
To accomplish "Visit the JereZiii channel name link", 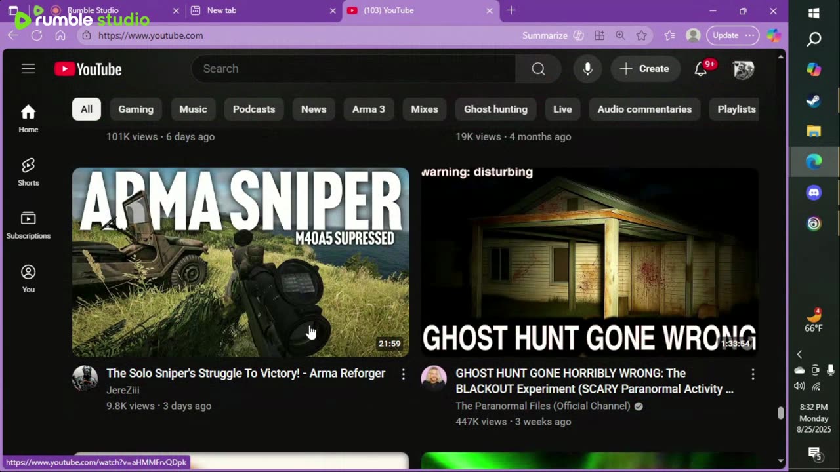I will (x=123, y=390).
